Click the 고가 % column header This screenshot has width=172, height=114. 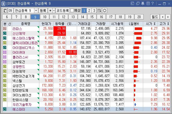(x=164, y=24)
